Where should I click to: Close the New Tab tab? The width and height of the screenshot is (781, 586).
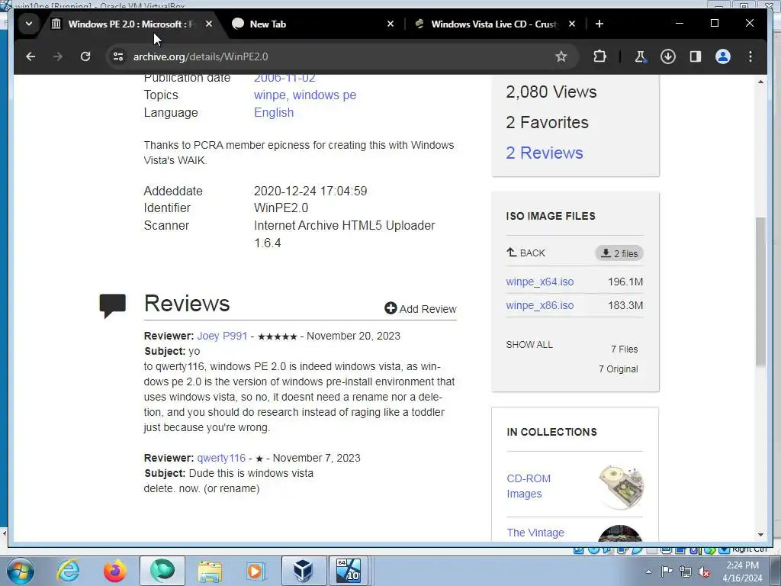point(390,24)
